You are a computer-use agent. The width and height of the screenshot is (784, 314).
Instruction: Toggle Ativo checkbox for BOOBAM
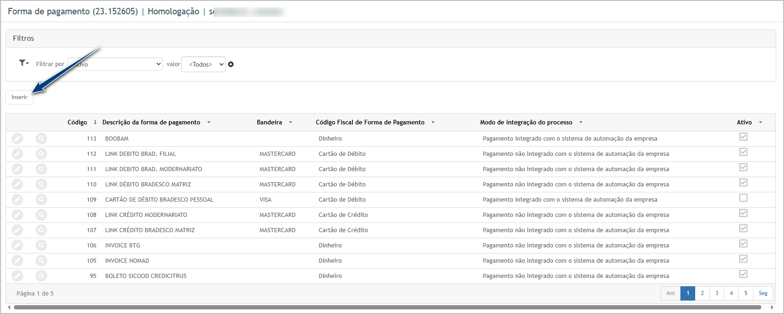click(743, 137)
